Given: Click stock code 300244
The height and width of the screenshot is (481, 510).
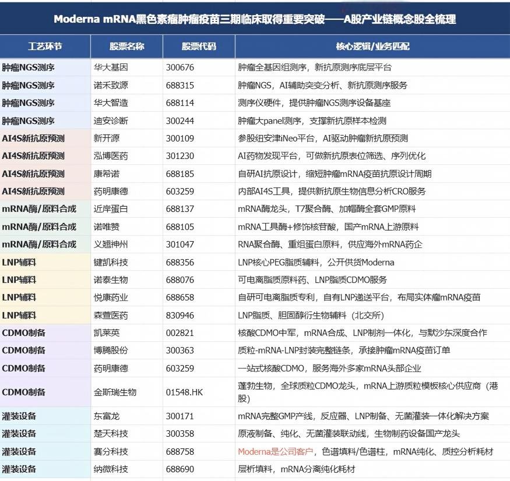Looking at the screenshot, I should (x=180, y=121).
